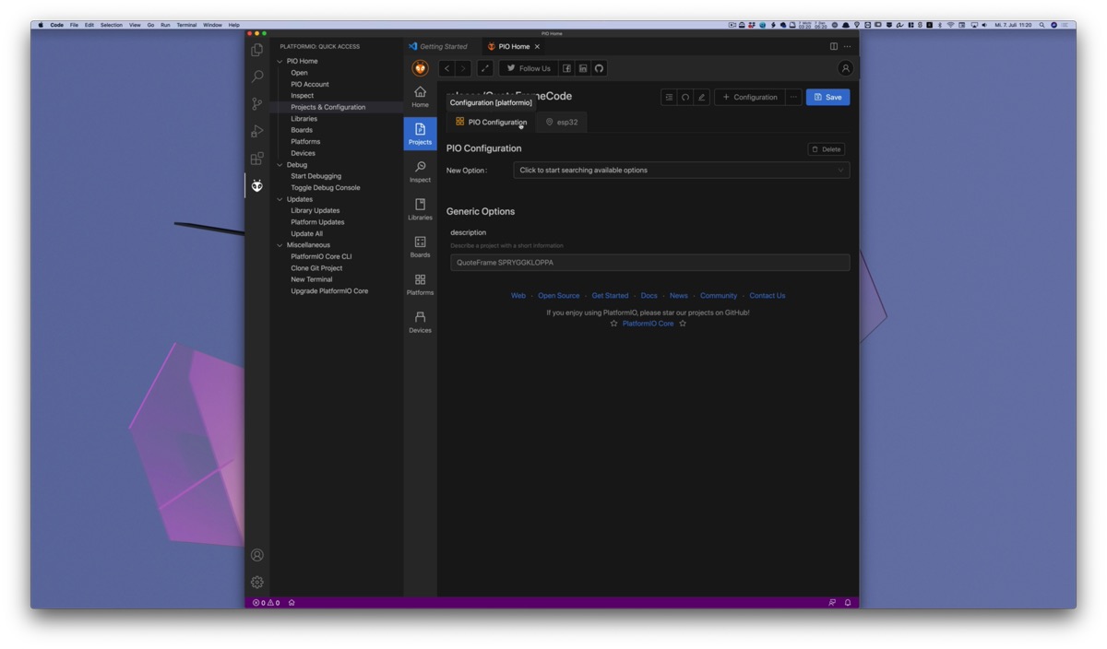Open Inspect in the PIO Home sidebar
The image size is (1107, 649).
[420, 171]
